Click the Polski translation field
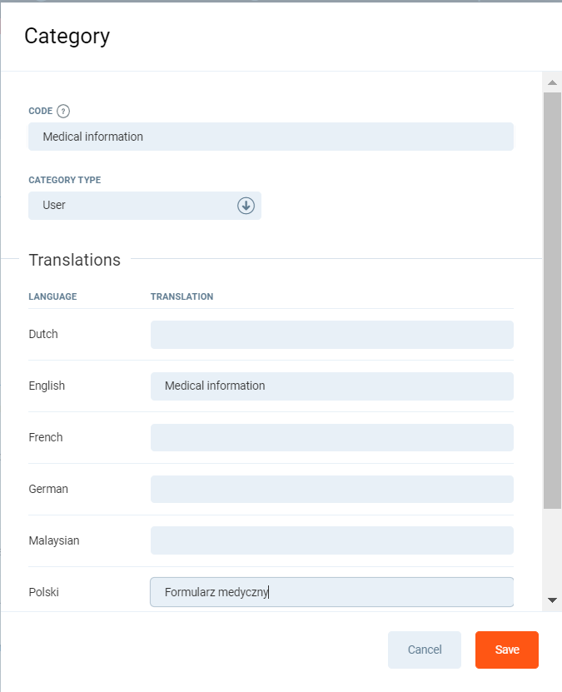The height and width of the screenshot is (692, 562). click(331, 593)
